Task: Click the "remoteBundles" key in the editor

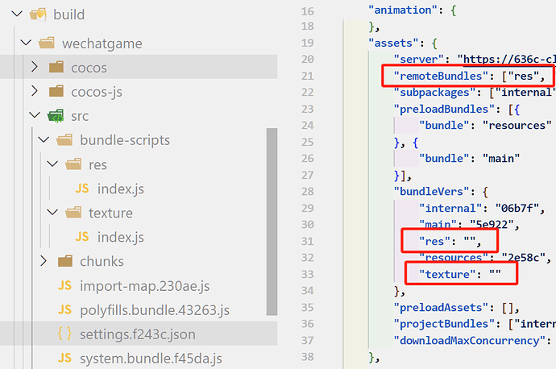Action: click(x=435, y=76)
